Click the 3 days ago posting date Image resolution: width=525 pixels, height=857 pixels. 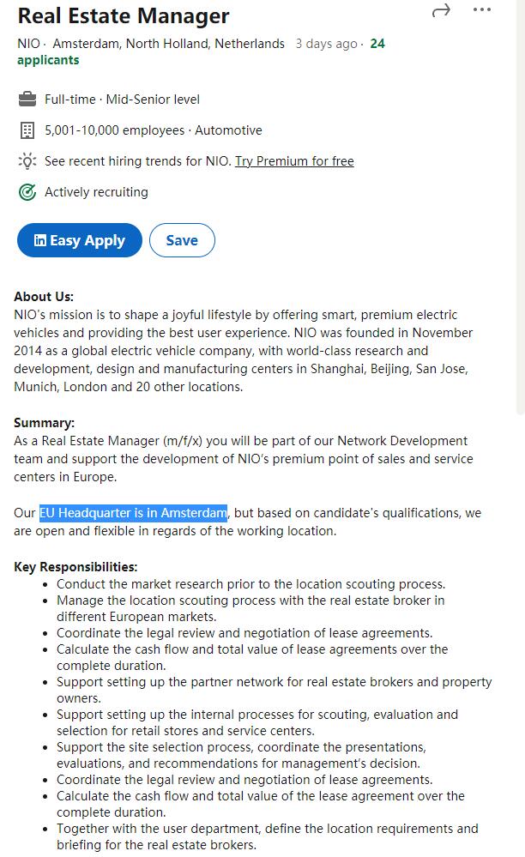(x=326, y=44)
